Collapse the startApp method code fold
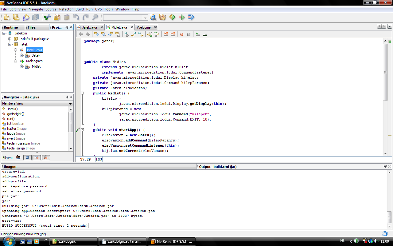 click(82, 130)
